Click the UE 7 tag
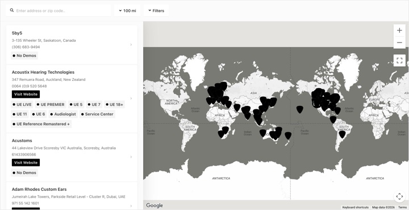 click(94, 105)
